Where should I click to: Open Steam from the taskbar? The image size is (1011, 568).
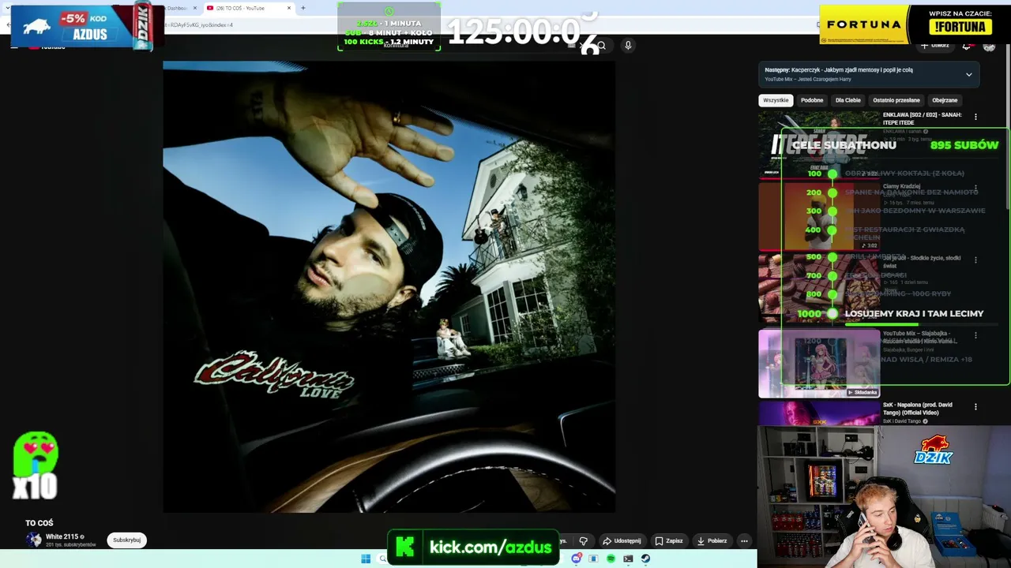pyautogui.click(x=645, y=559)
